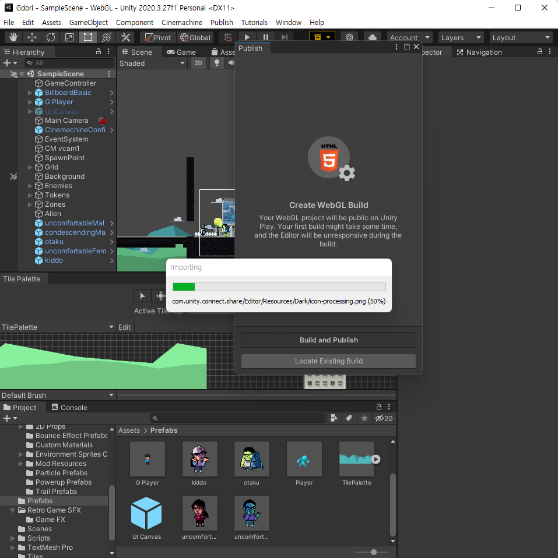Open the cloud services icon
558x558 pixels.
point(373,37)
